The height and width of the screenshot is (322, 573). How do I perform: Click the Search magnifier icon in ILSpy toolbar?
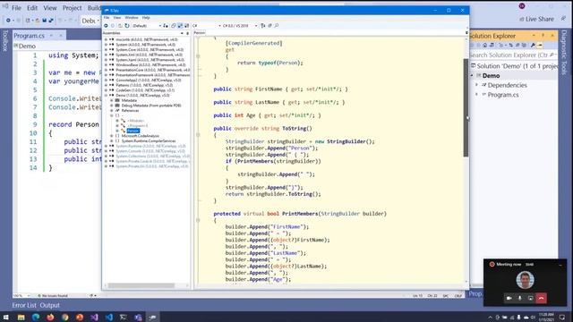pos(277,26)
